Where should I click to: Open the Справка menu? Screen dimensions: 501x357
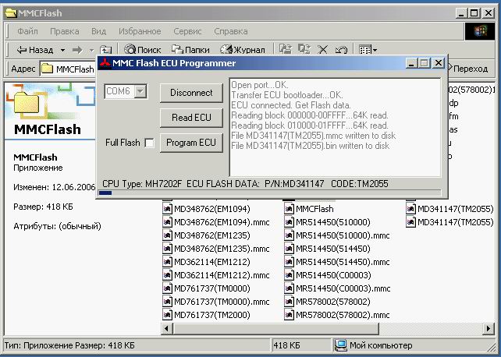pyautogui.click(x=231, y=31)
